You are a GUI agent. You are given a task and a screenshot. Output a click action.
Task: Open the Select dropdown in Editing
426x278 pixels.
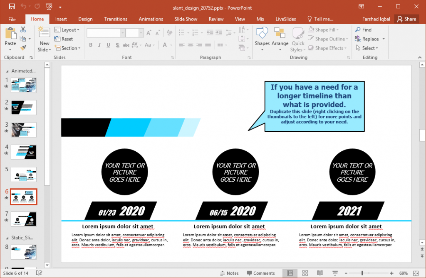click(367, 48)
